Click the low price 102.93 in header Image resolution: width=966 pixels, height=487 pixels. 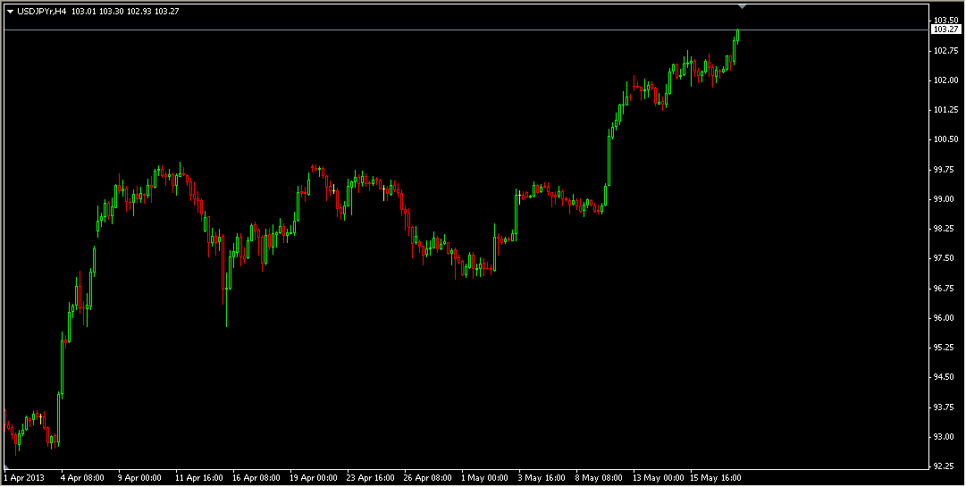coord(139,11)
